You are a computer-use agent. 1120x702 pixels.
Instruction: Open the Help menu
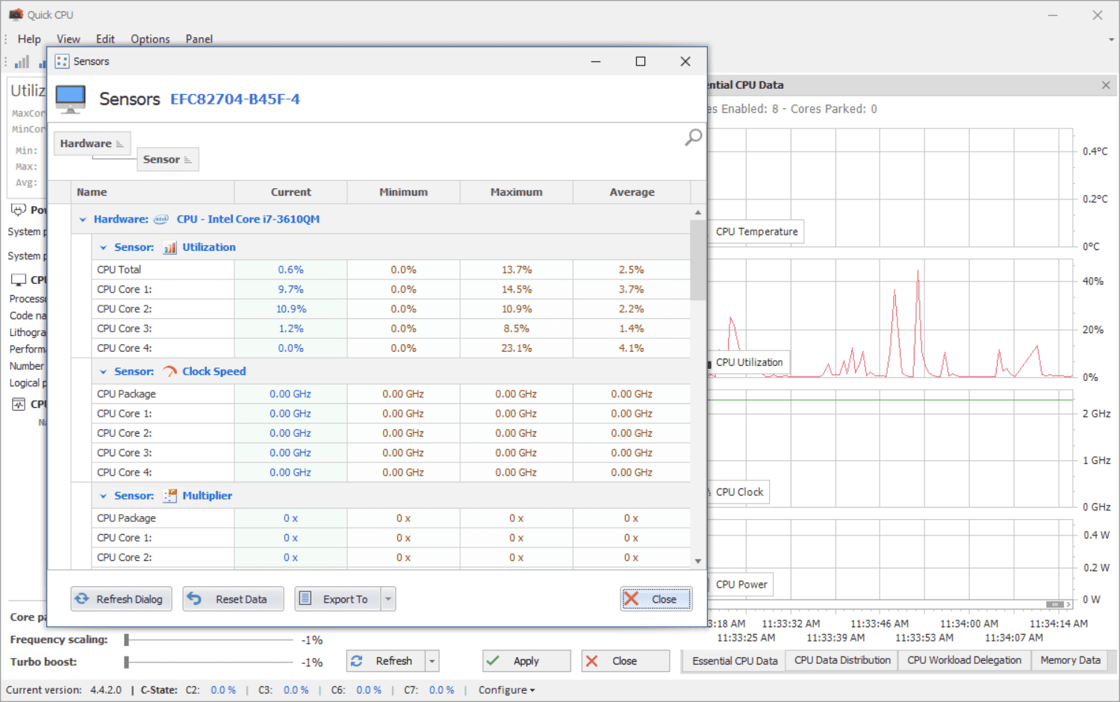coord(29,39)
